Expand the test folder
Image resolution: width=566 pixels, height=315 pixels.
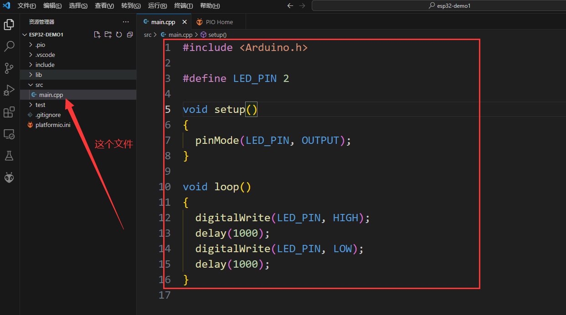tap(78, 105)
